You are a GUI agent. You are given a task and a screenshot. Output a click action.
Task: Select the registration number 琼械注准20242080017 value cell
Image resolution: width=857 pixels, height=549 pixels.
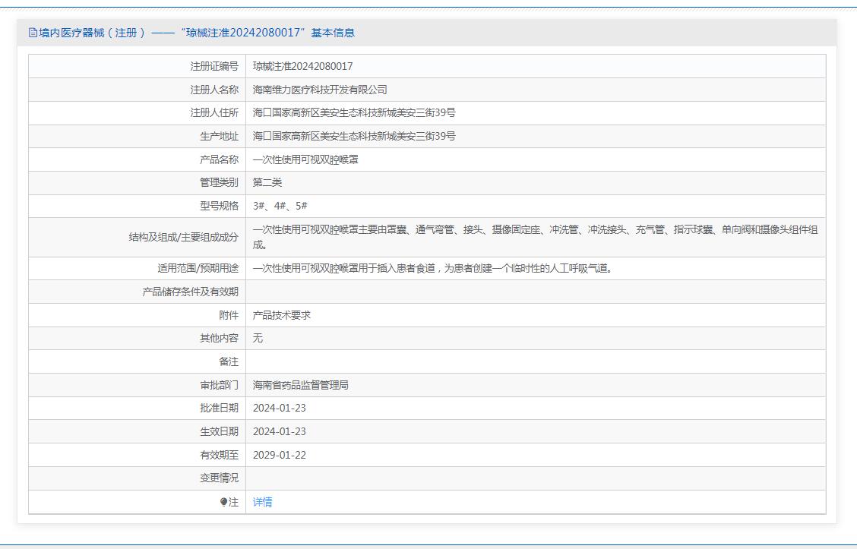302,66
